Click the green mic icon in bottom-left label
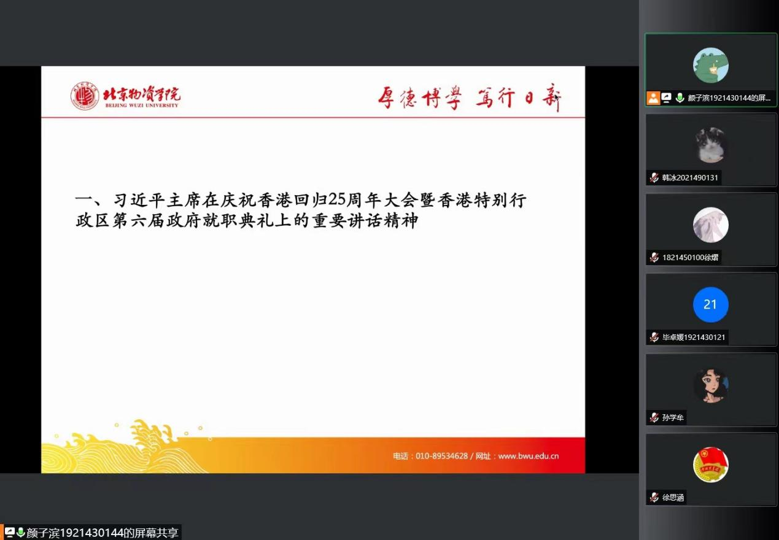 tap(21, 533)
